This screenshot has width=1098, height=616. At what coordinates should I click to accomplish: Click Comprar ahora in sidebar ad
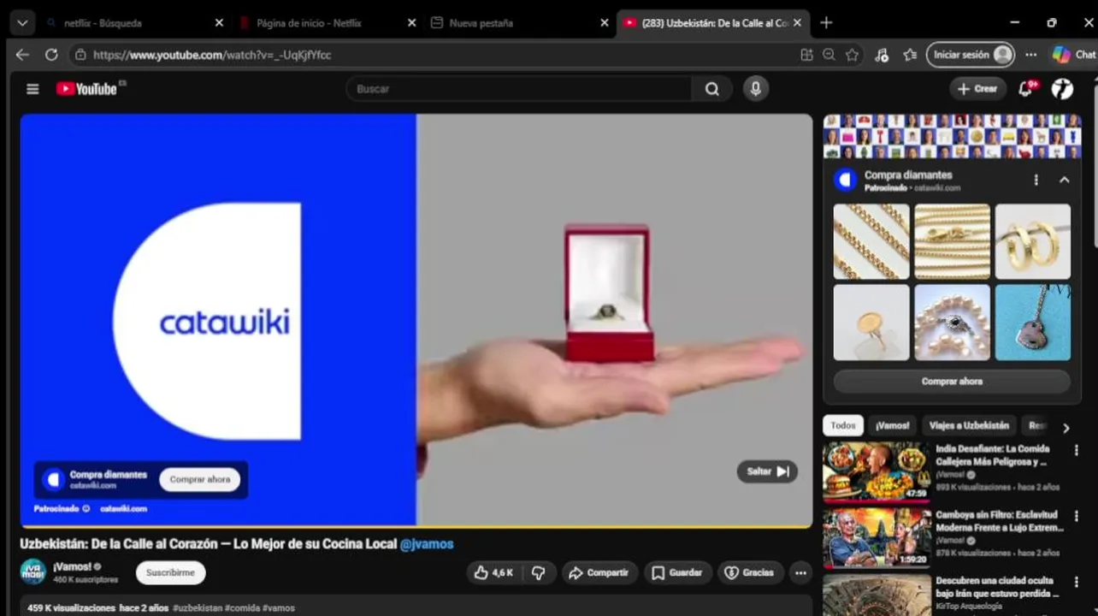(x=952, y=382)
